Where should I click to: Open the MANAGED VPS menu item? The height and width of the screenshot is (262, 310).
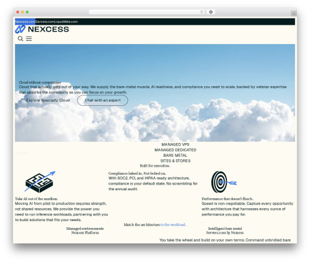(x=175, y=144)
